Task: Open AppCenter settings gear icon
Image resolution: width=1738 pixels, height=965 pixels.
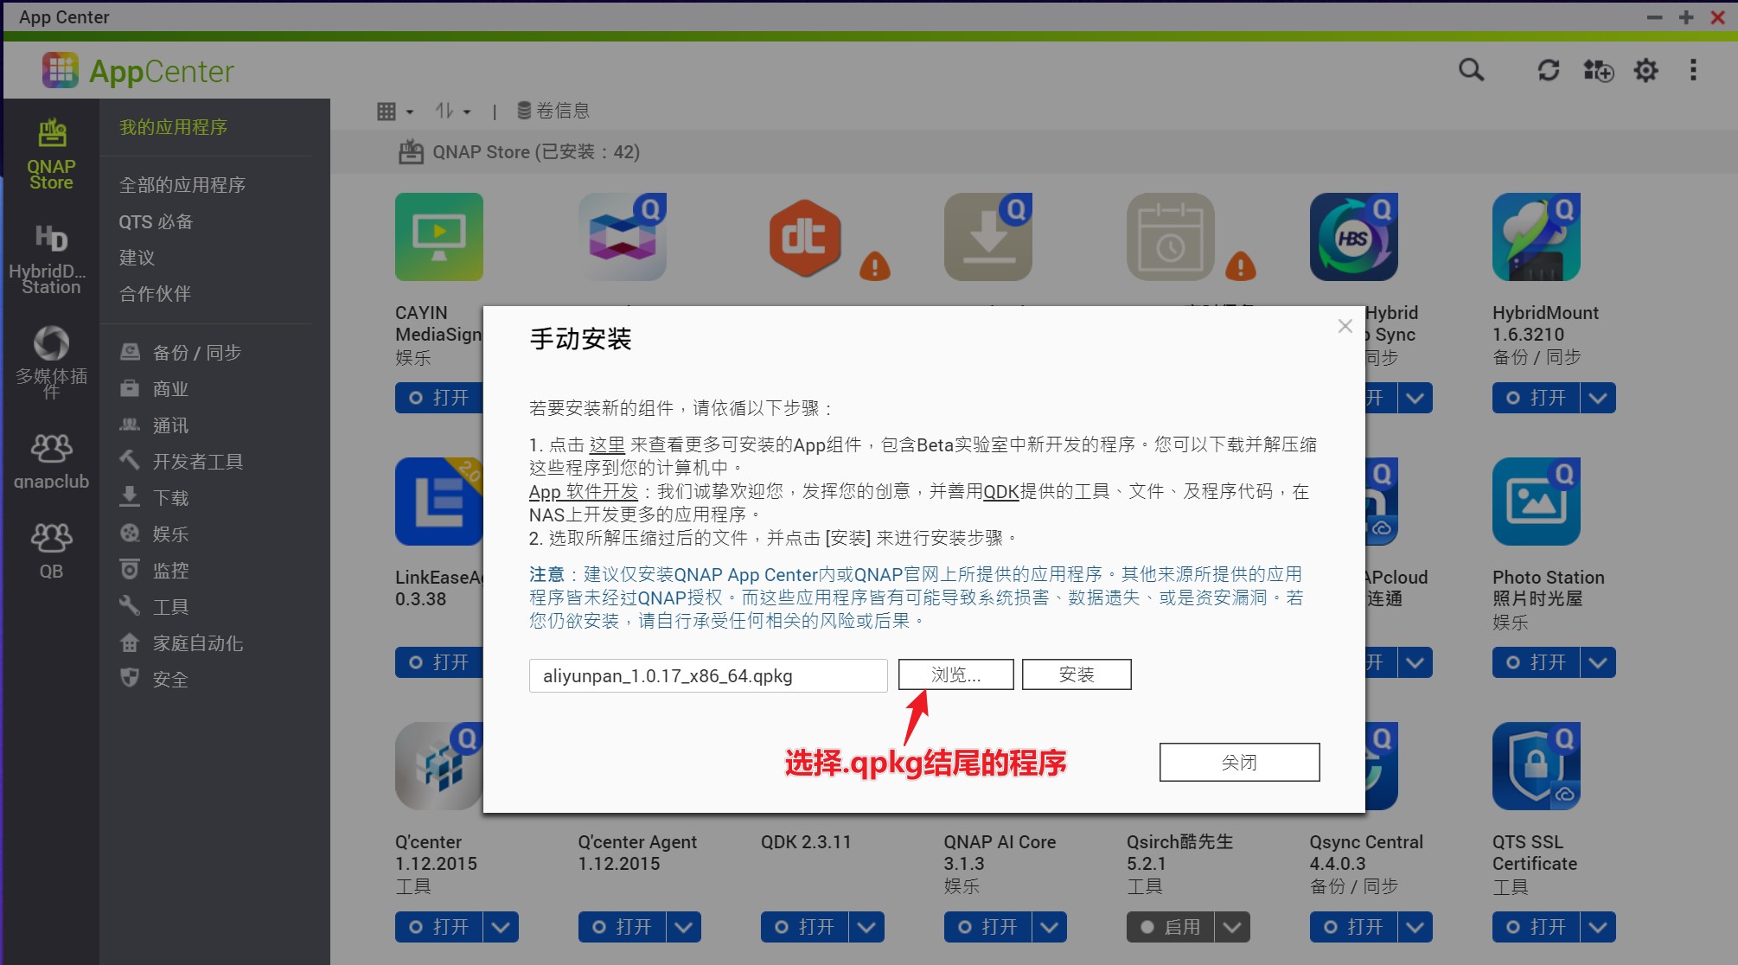Action: [1645, 70]
